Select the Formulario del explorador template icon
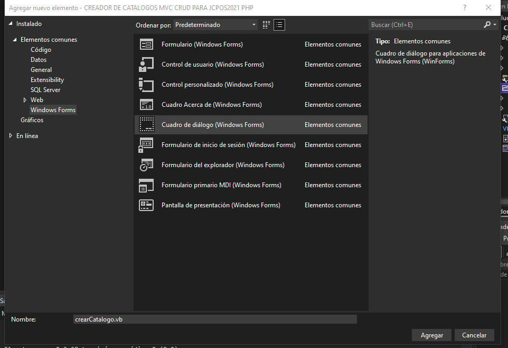 click(146, 165)
